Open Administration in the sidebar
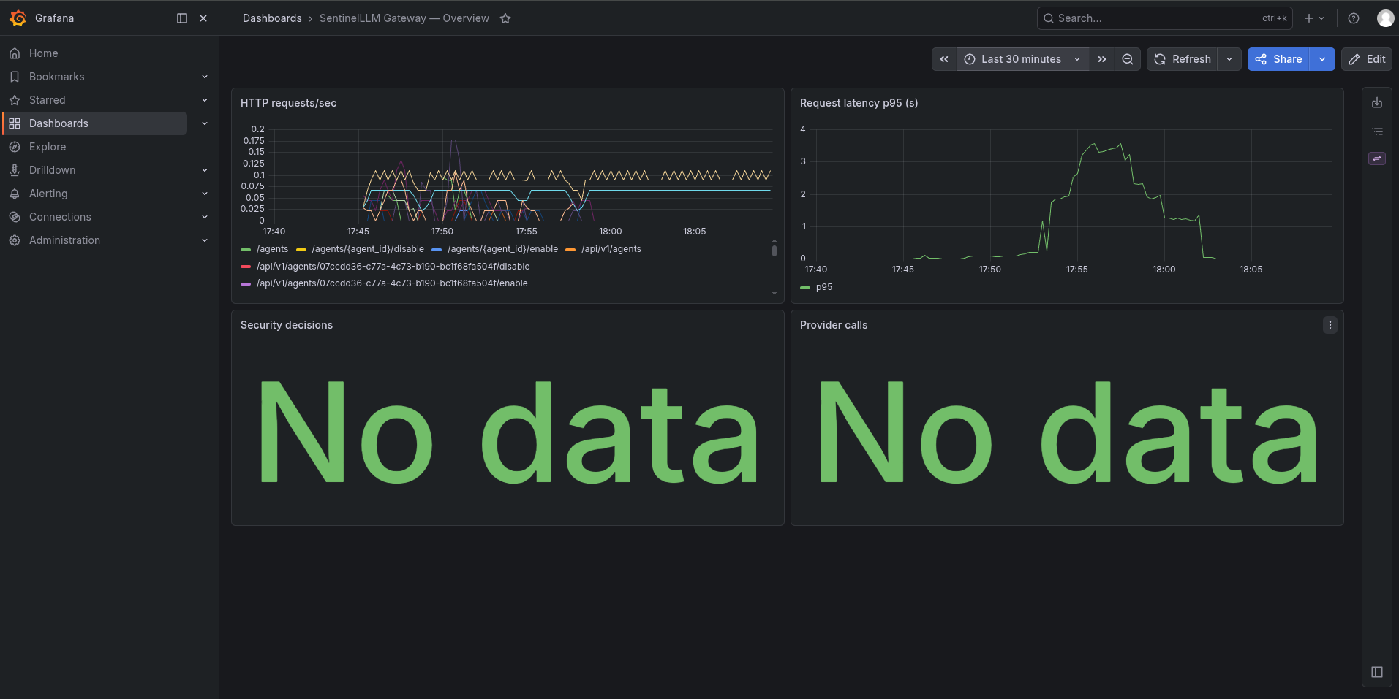The width and height of the screenshot is (1399, 699). tap(64, 240)
